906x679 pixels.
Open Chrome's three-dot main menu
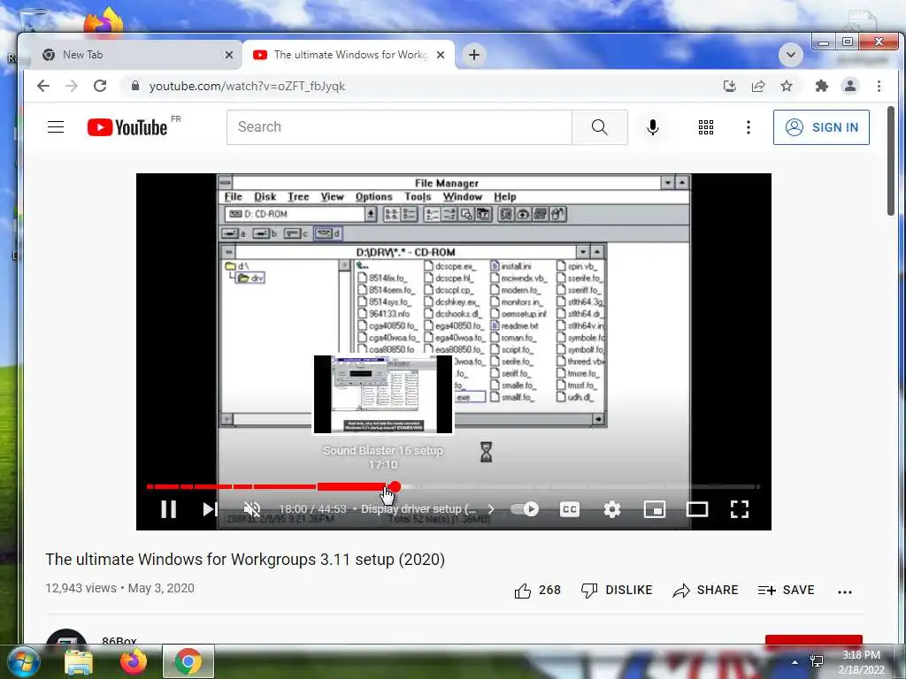click(x=879, y=86)
